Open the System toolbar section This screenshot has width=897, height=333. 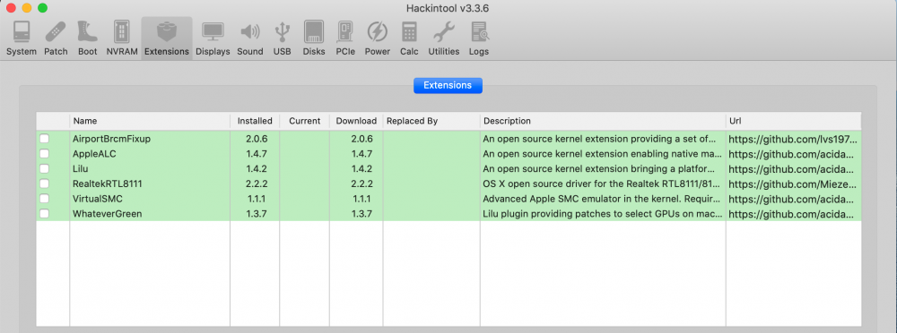(22, 38)
